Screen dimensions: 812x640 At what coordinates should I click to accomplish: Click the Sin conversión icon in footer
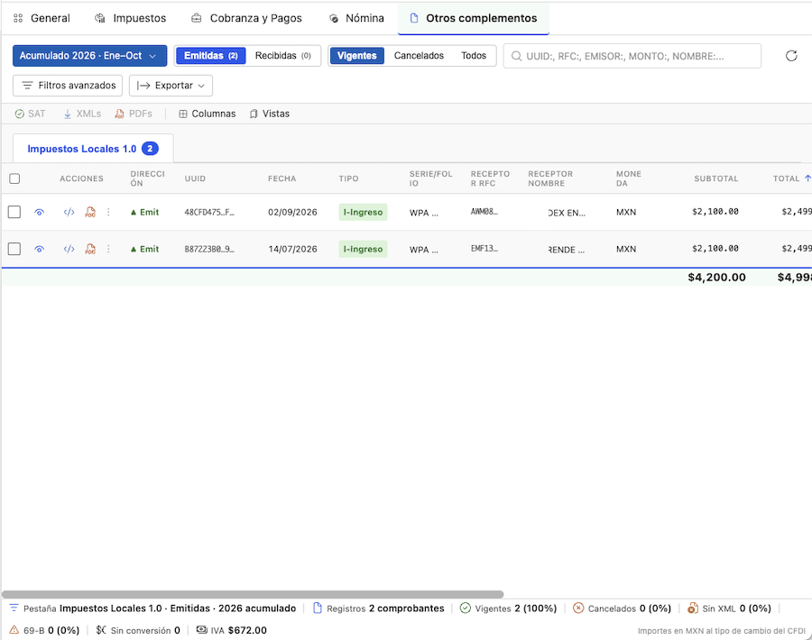(x=101, y=630)
